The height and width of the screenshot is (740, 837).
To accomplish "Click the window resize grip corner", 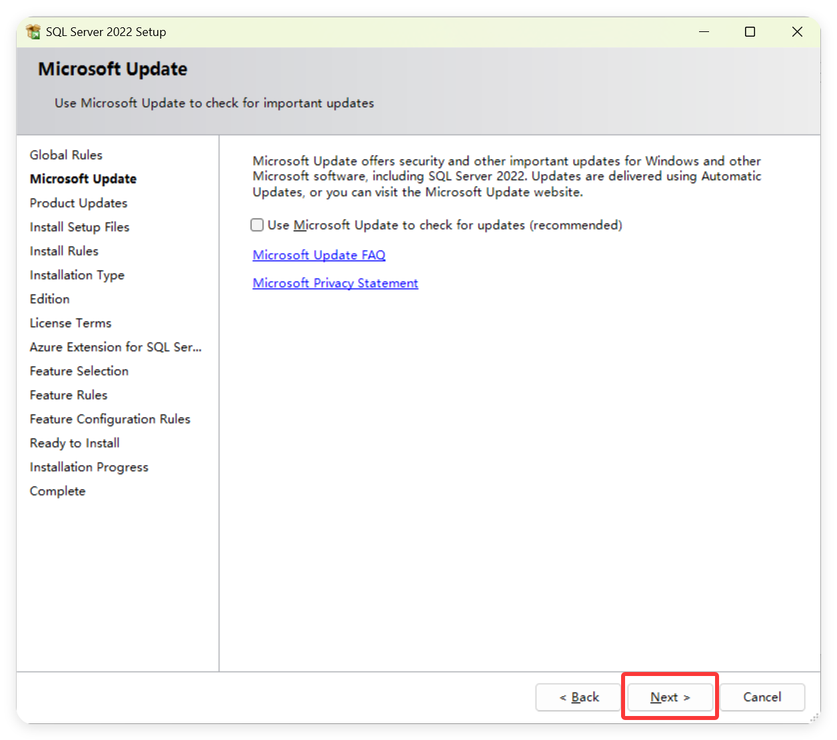I will pos(814,718).
